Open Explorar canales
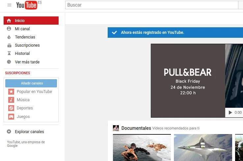243x161 pixels. [x=29, y=132]
